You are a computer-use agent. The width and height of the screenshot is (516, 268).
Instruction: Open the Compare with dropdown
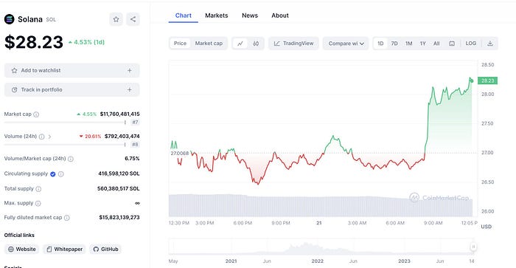(346, 44)
